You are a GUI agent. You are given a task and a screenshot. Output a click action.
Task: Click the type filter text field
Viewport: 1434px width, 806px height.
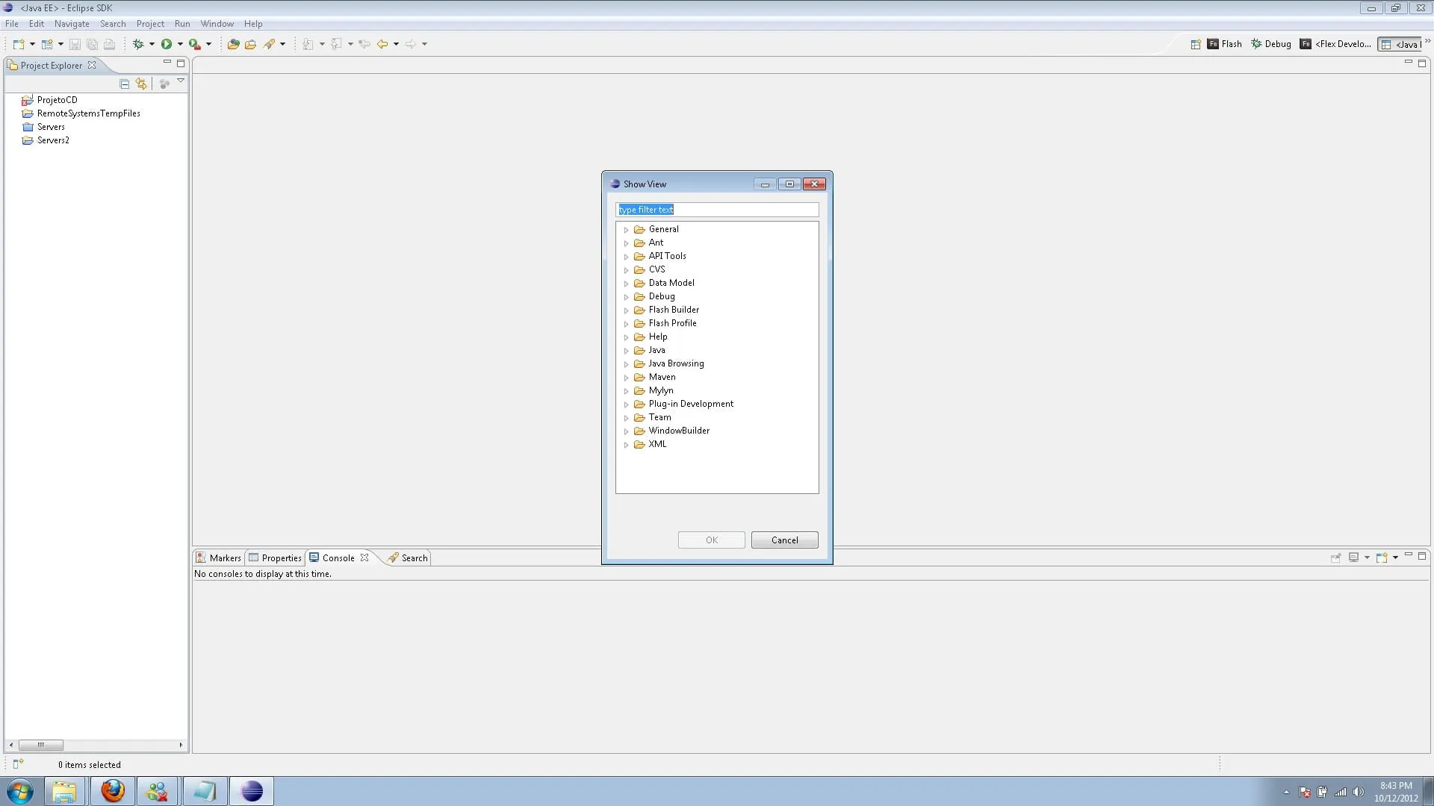point(717,210)
